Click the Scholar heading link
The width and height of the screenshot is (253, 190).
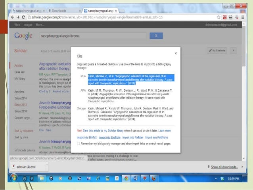[x=21, y=51]
